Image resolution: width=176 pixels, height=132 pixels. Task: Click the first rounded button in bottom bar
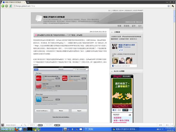[33, 125]
